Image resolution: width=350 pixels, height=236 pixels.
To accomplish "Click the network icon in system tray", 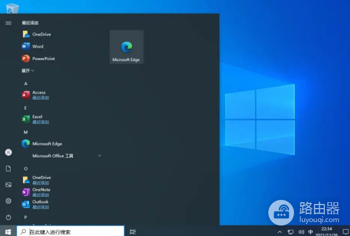I will click(290, 232).
